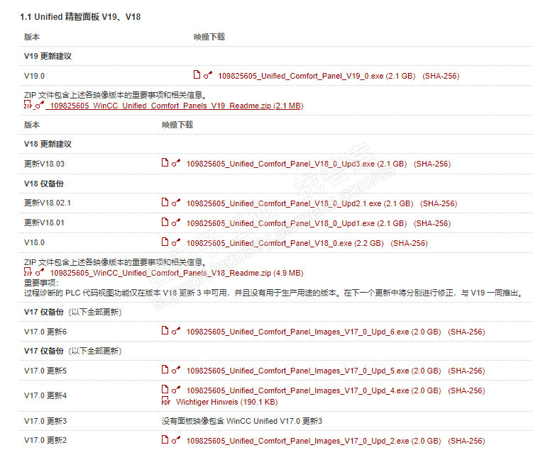The width and height of the screenshot is (533, 450).
Task: Click ZIP icon beside V18 Readme
Action: tap(28, 272)
